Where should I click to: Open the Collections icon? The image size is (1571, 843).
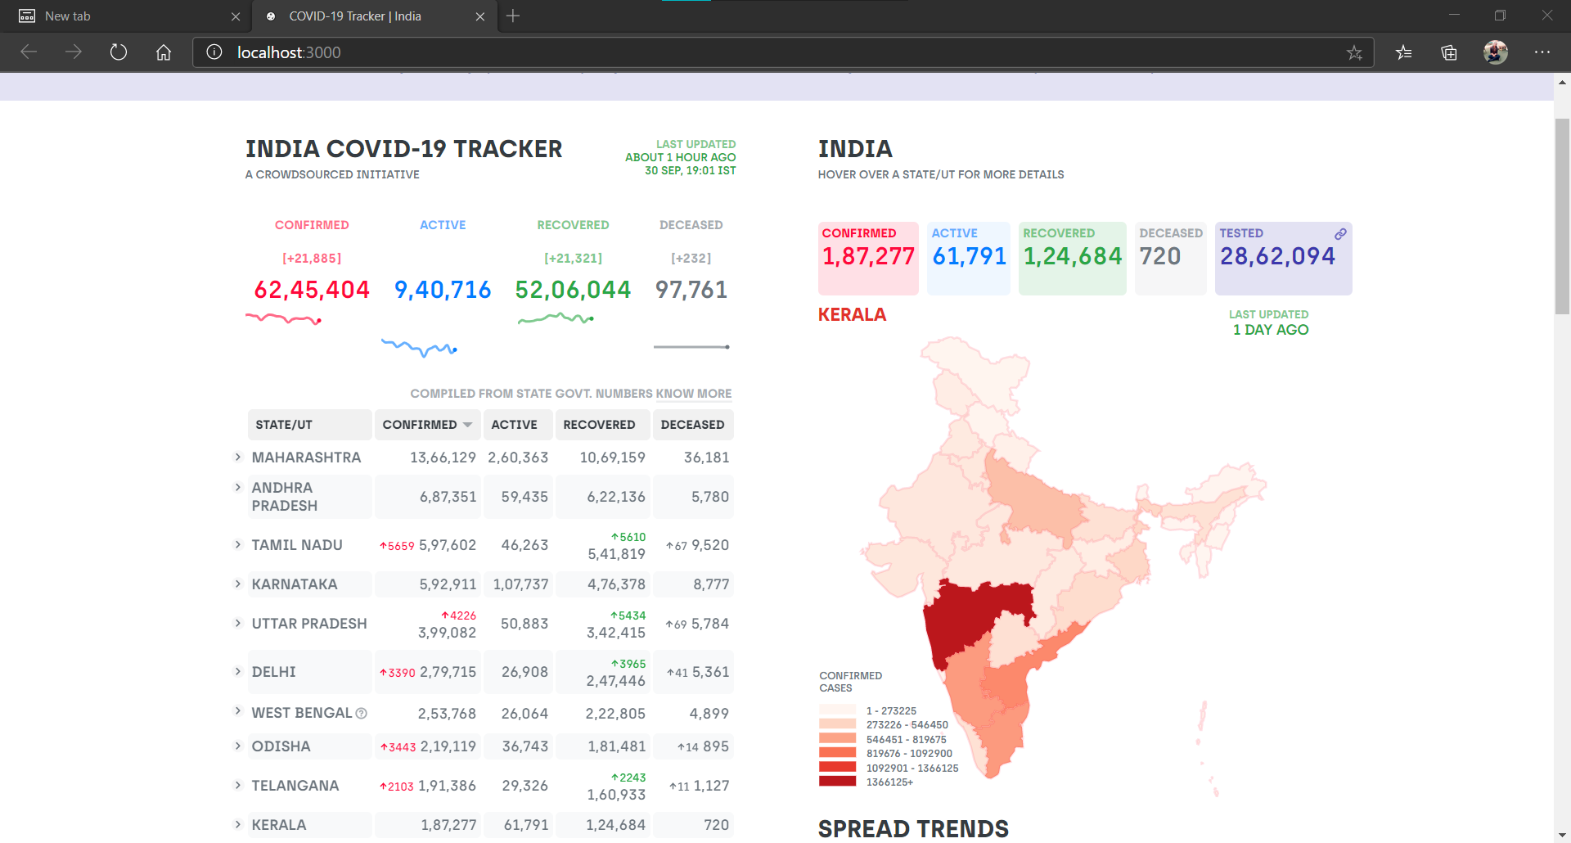[1449, 52]
